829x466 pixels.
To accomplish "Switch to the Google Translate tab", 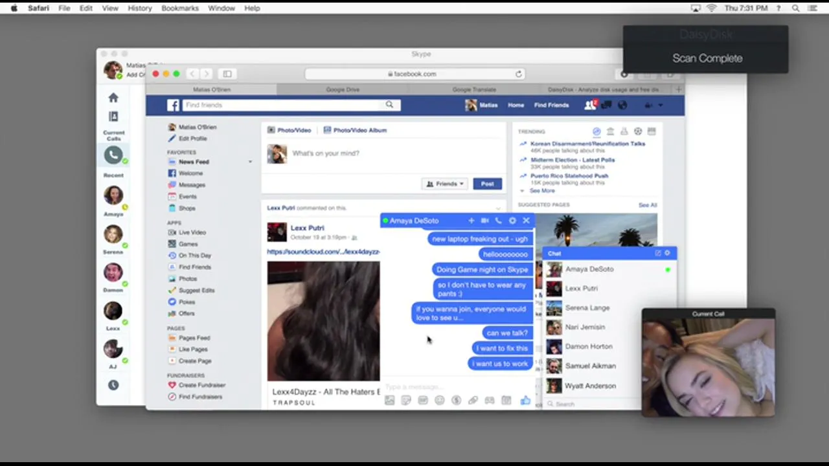I will click(x=474, y=89).
